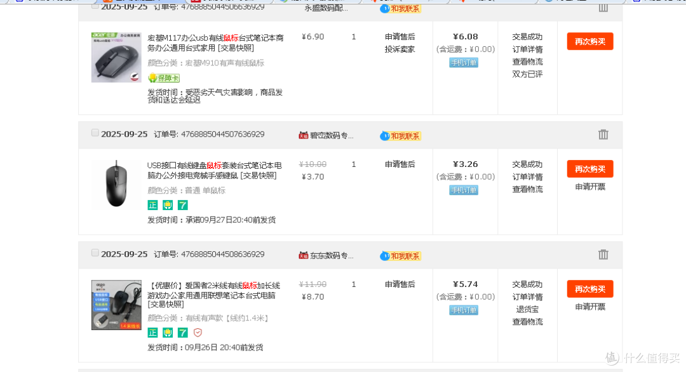Click total price ¥6.08
The width and height of the screenshot is (686, 372).
465,37
